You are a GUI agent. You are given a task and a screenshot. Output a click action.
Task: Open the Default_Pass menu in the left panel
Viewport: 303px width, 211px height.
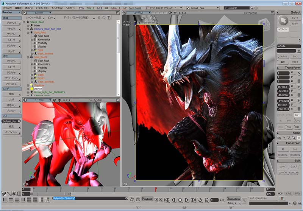(11, 121)
